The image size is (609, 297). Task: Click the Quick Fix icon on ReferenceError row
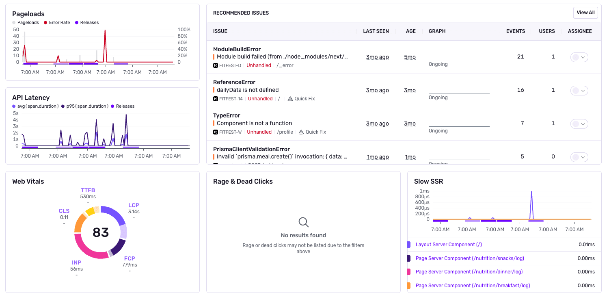[290, 98]
